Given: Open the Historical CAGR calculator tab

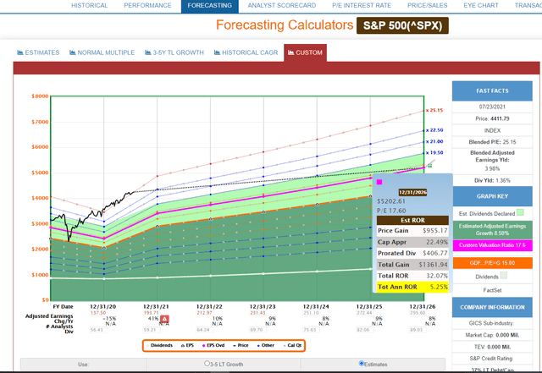Looking at the screenshot, I should [x=246, y=52].
